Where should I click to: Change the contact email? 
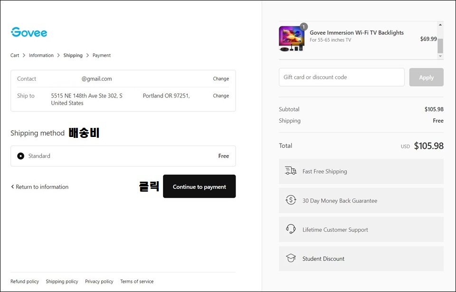pos(221,78)
